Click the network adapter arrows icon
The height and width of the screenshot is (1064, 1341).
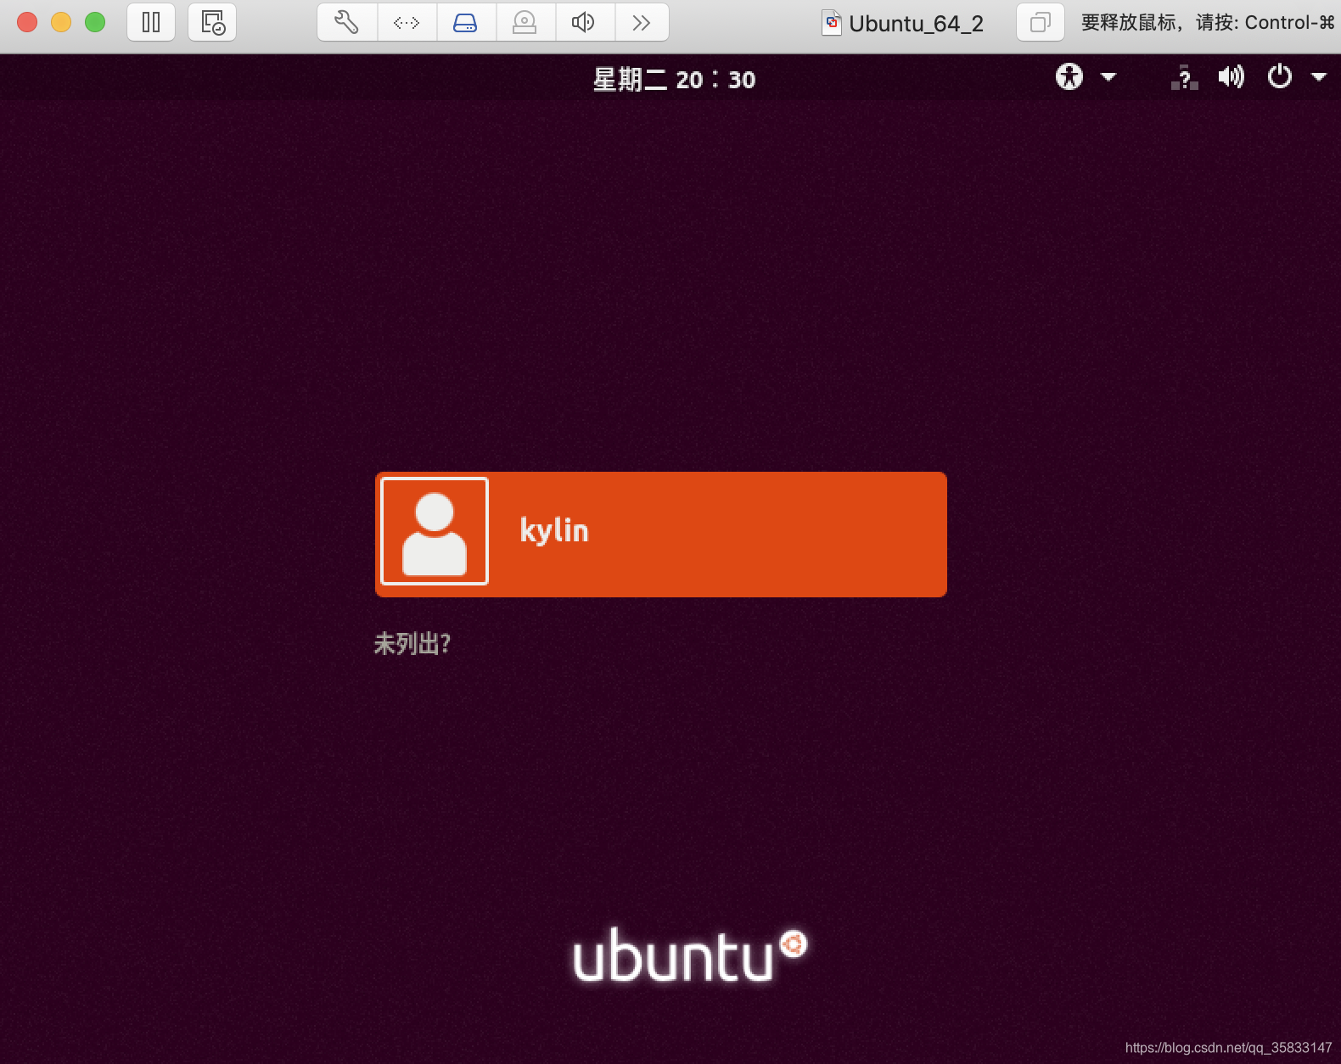tap(407, 22)
